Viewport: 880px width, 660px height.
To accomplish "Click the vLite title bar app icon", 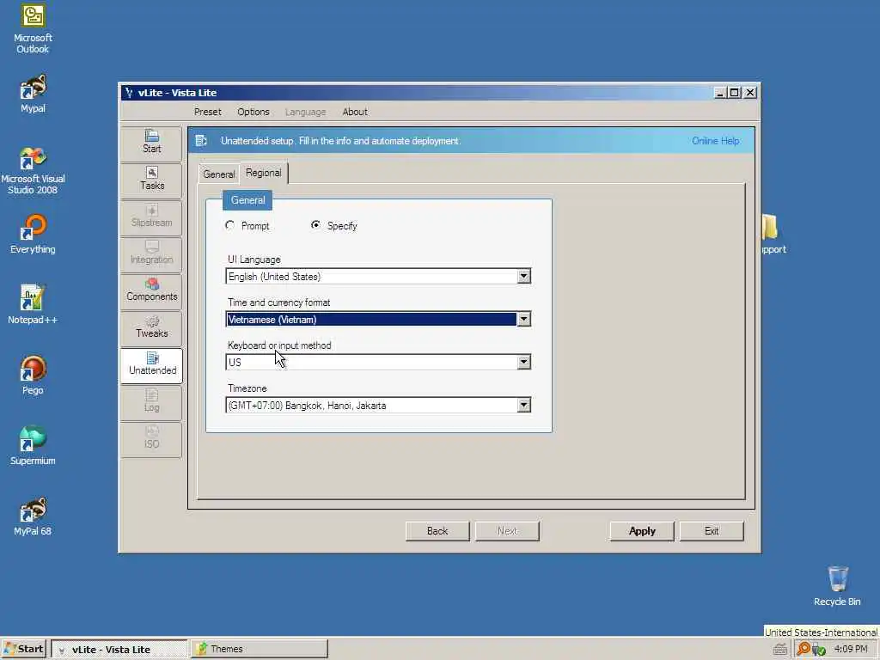I will coord(129,93).
